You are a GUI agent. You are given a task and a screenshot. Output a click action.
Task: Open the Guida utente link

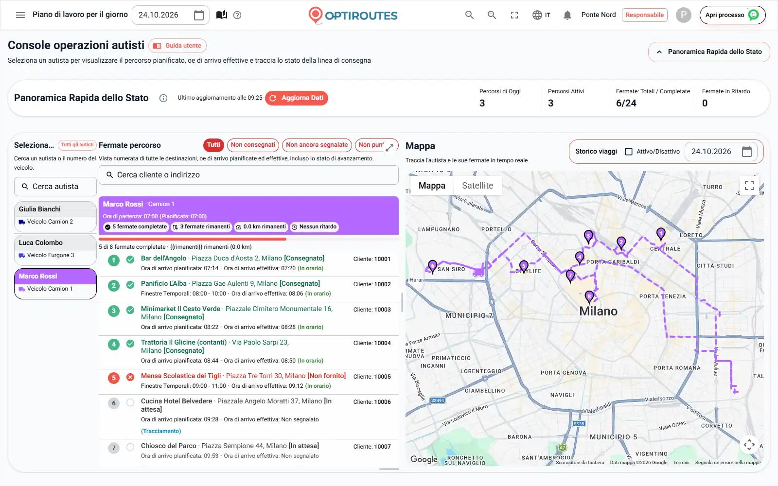tap(177, 46)
